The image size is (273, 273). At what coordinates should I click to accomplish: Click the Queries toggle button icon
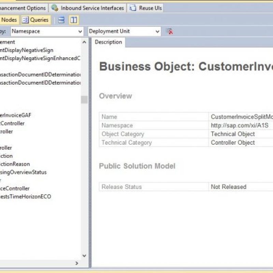(25, 20)
